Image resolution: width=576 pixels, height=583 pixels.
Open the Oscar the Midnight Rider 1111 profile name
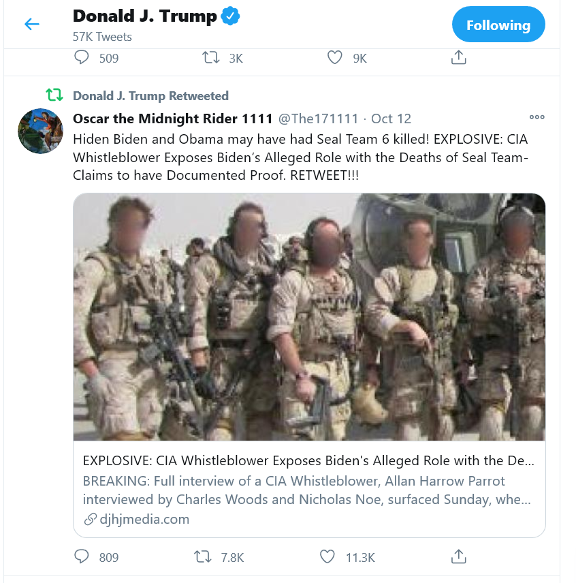172,119
